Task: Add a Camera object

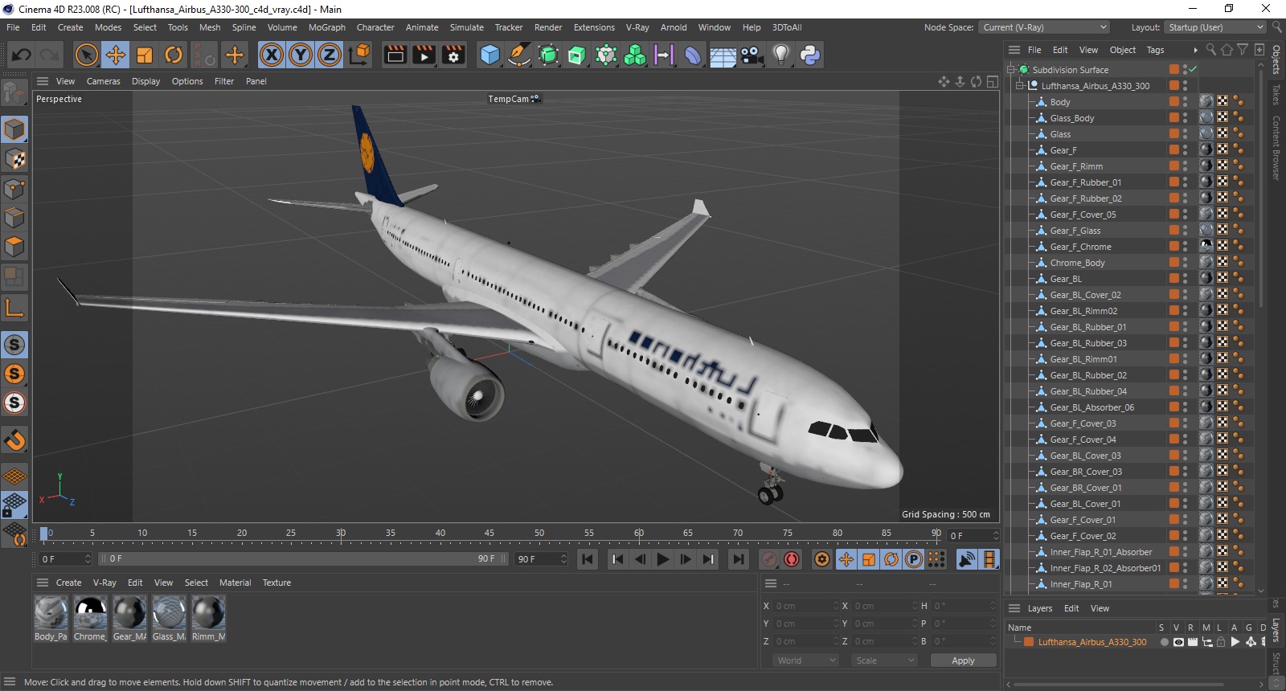Action: 752,55
